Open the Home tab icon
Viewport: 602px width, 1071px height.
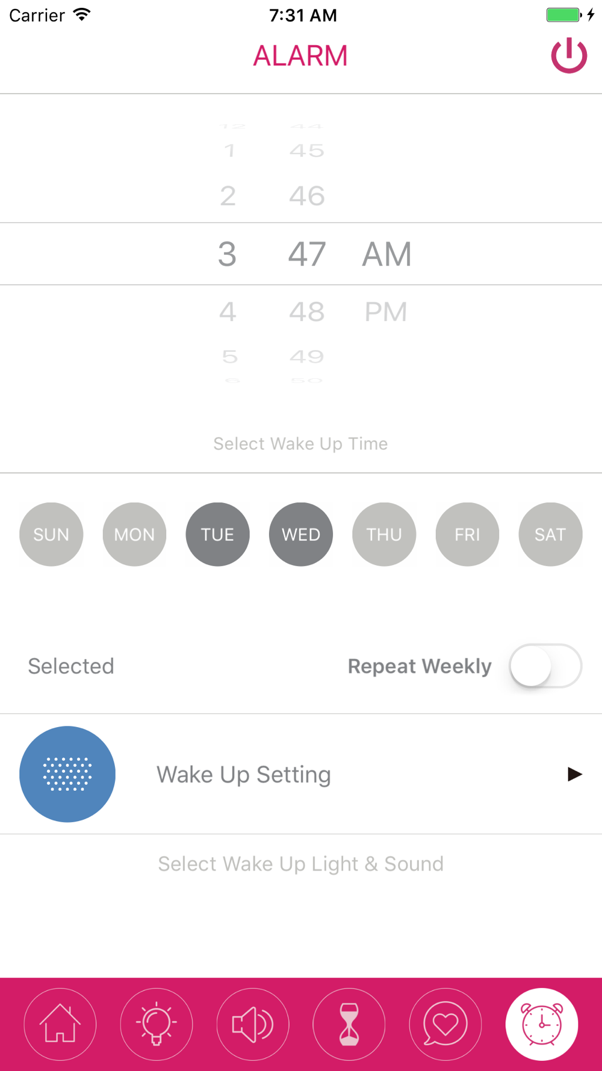[60, 1024]
